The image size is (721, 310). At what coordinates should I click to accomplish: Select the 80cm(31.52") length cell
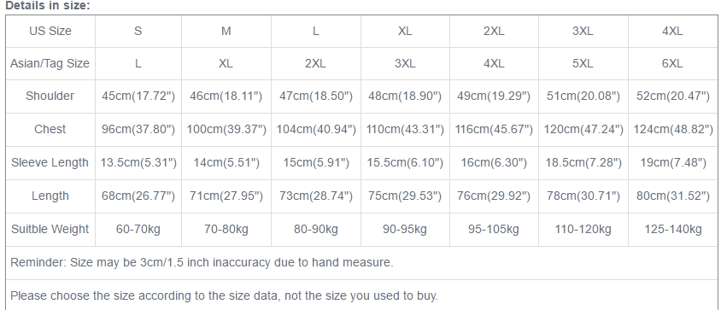[x=672, y=196]
